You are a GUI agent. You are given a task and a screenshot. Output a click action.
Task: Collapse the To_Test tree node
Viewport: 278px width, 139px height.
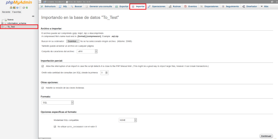click(2, 27)
